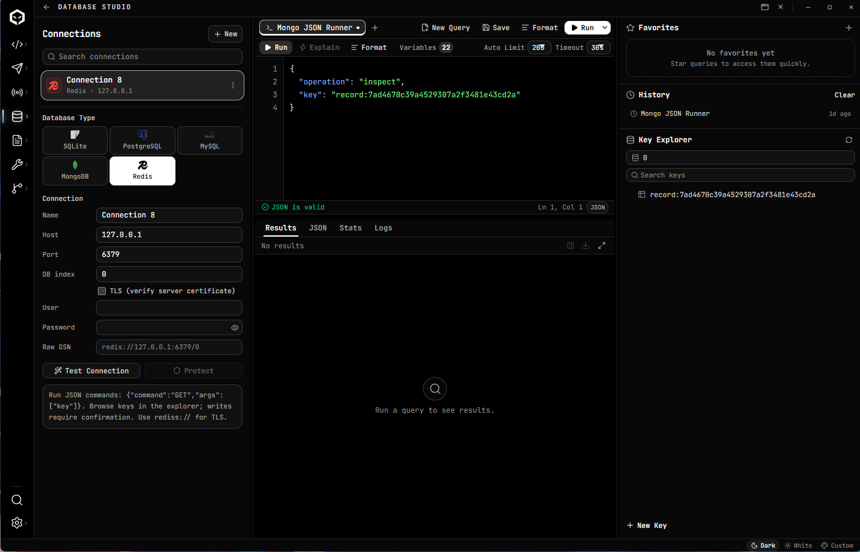Open the code editor sidebar icon
Image resolution: width=860 pixels, height=552 pixels.
point(17,44)
